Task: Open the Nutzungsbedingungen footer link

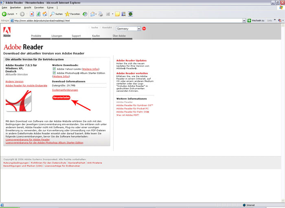Action: click(16, 163)
